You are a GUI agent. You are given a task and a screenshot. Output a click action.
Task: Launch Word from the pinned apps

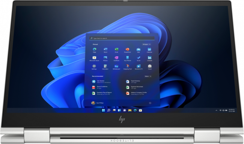click(x=105, y=50)
